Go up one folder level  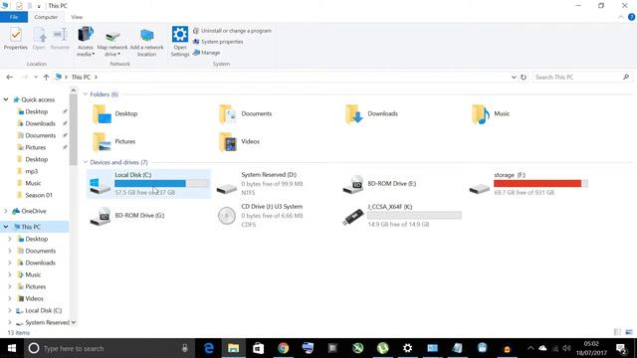[46, 78]
